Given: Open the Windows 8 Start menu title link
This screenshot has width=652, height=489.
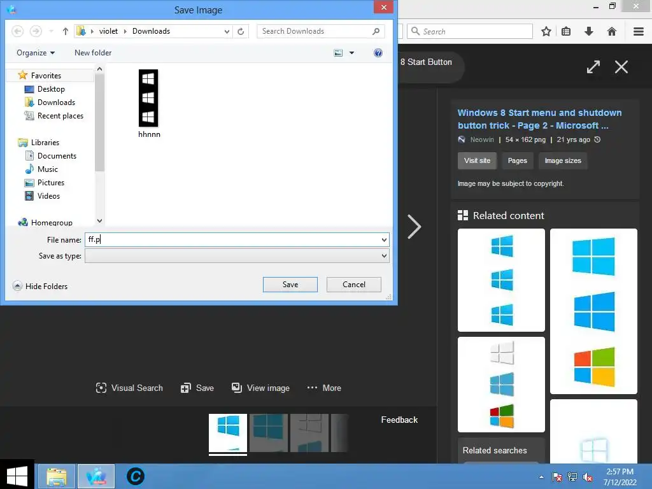Looking at the screenshot, I should 539,119.
